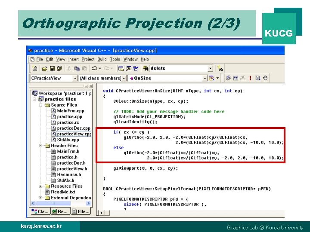Expand the Resource Files folder
The image size is (310, 232).
coord(40,186)
